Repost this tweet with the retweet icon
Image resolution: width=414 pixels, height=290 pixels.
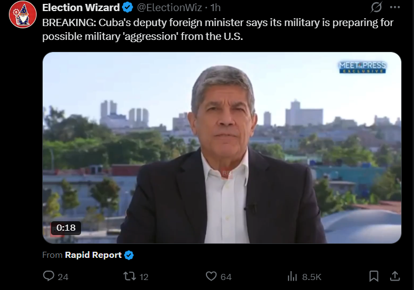[x=130, y=276]
